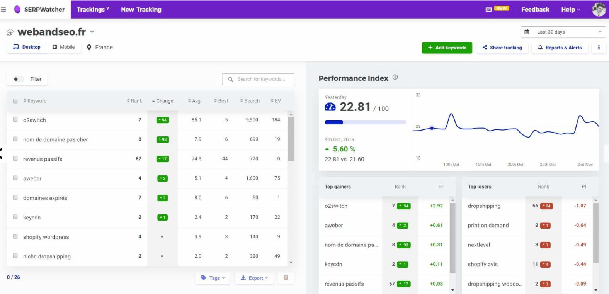The height and width of the screenshot is (294, 609).
Task: Toggle the Filter switch
Action: [18, 79]
